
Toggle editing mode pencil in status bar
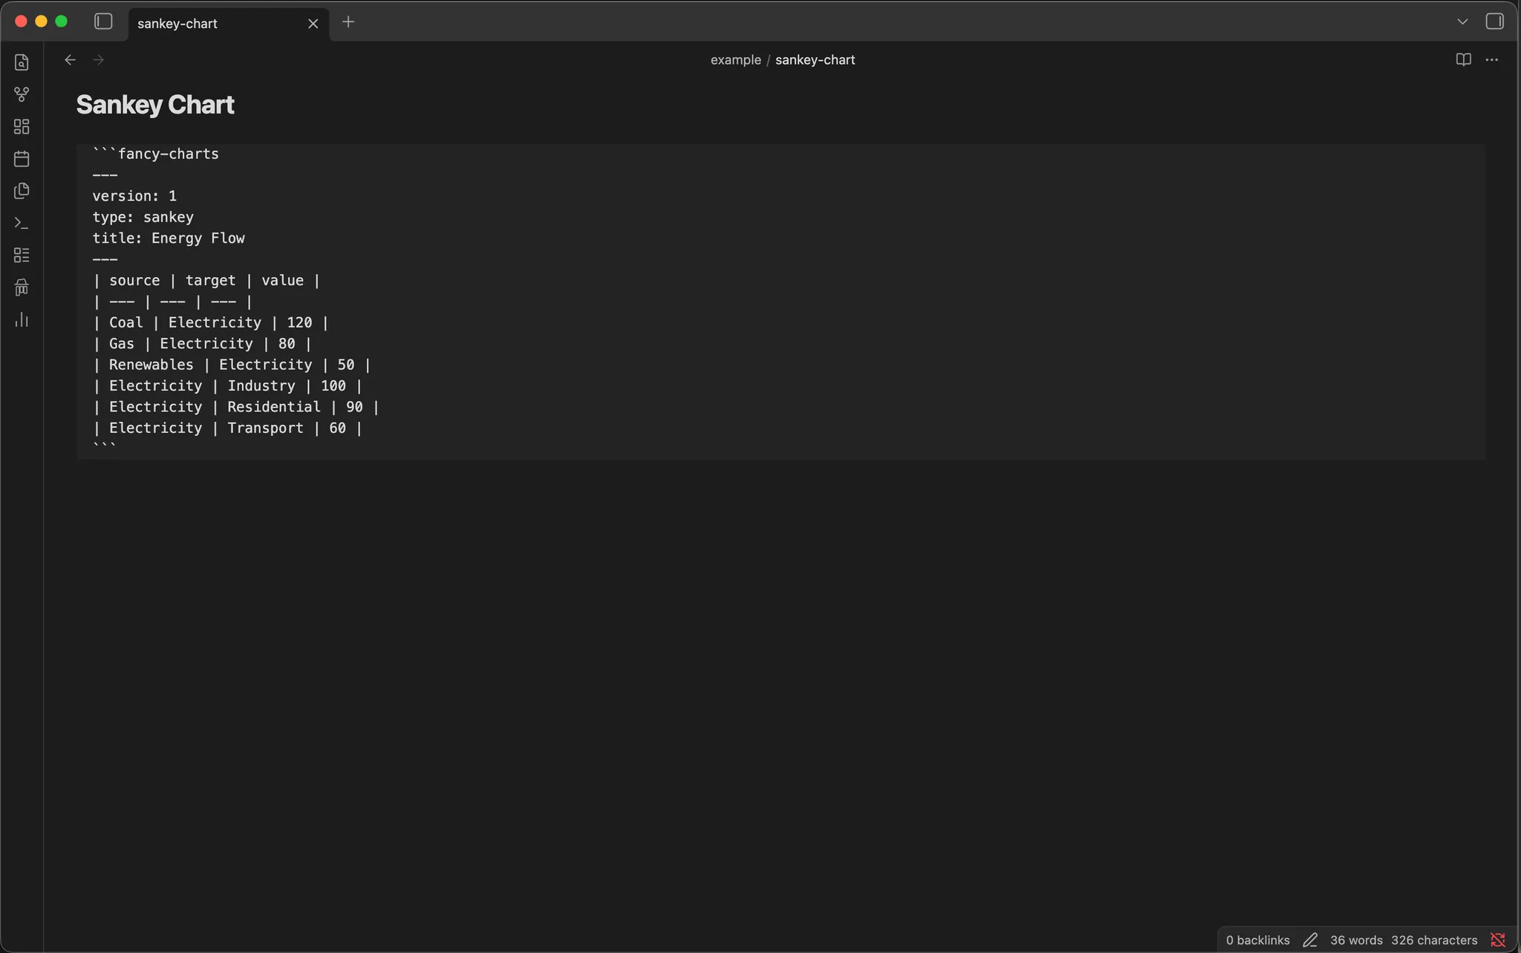(1310, 940)
